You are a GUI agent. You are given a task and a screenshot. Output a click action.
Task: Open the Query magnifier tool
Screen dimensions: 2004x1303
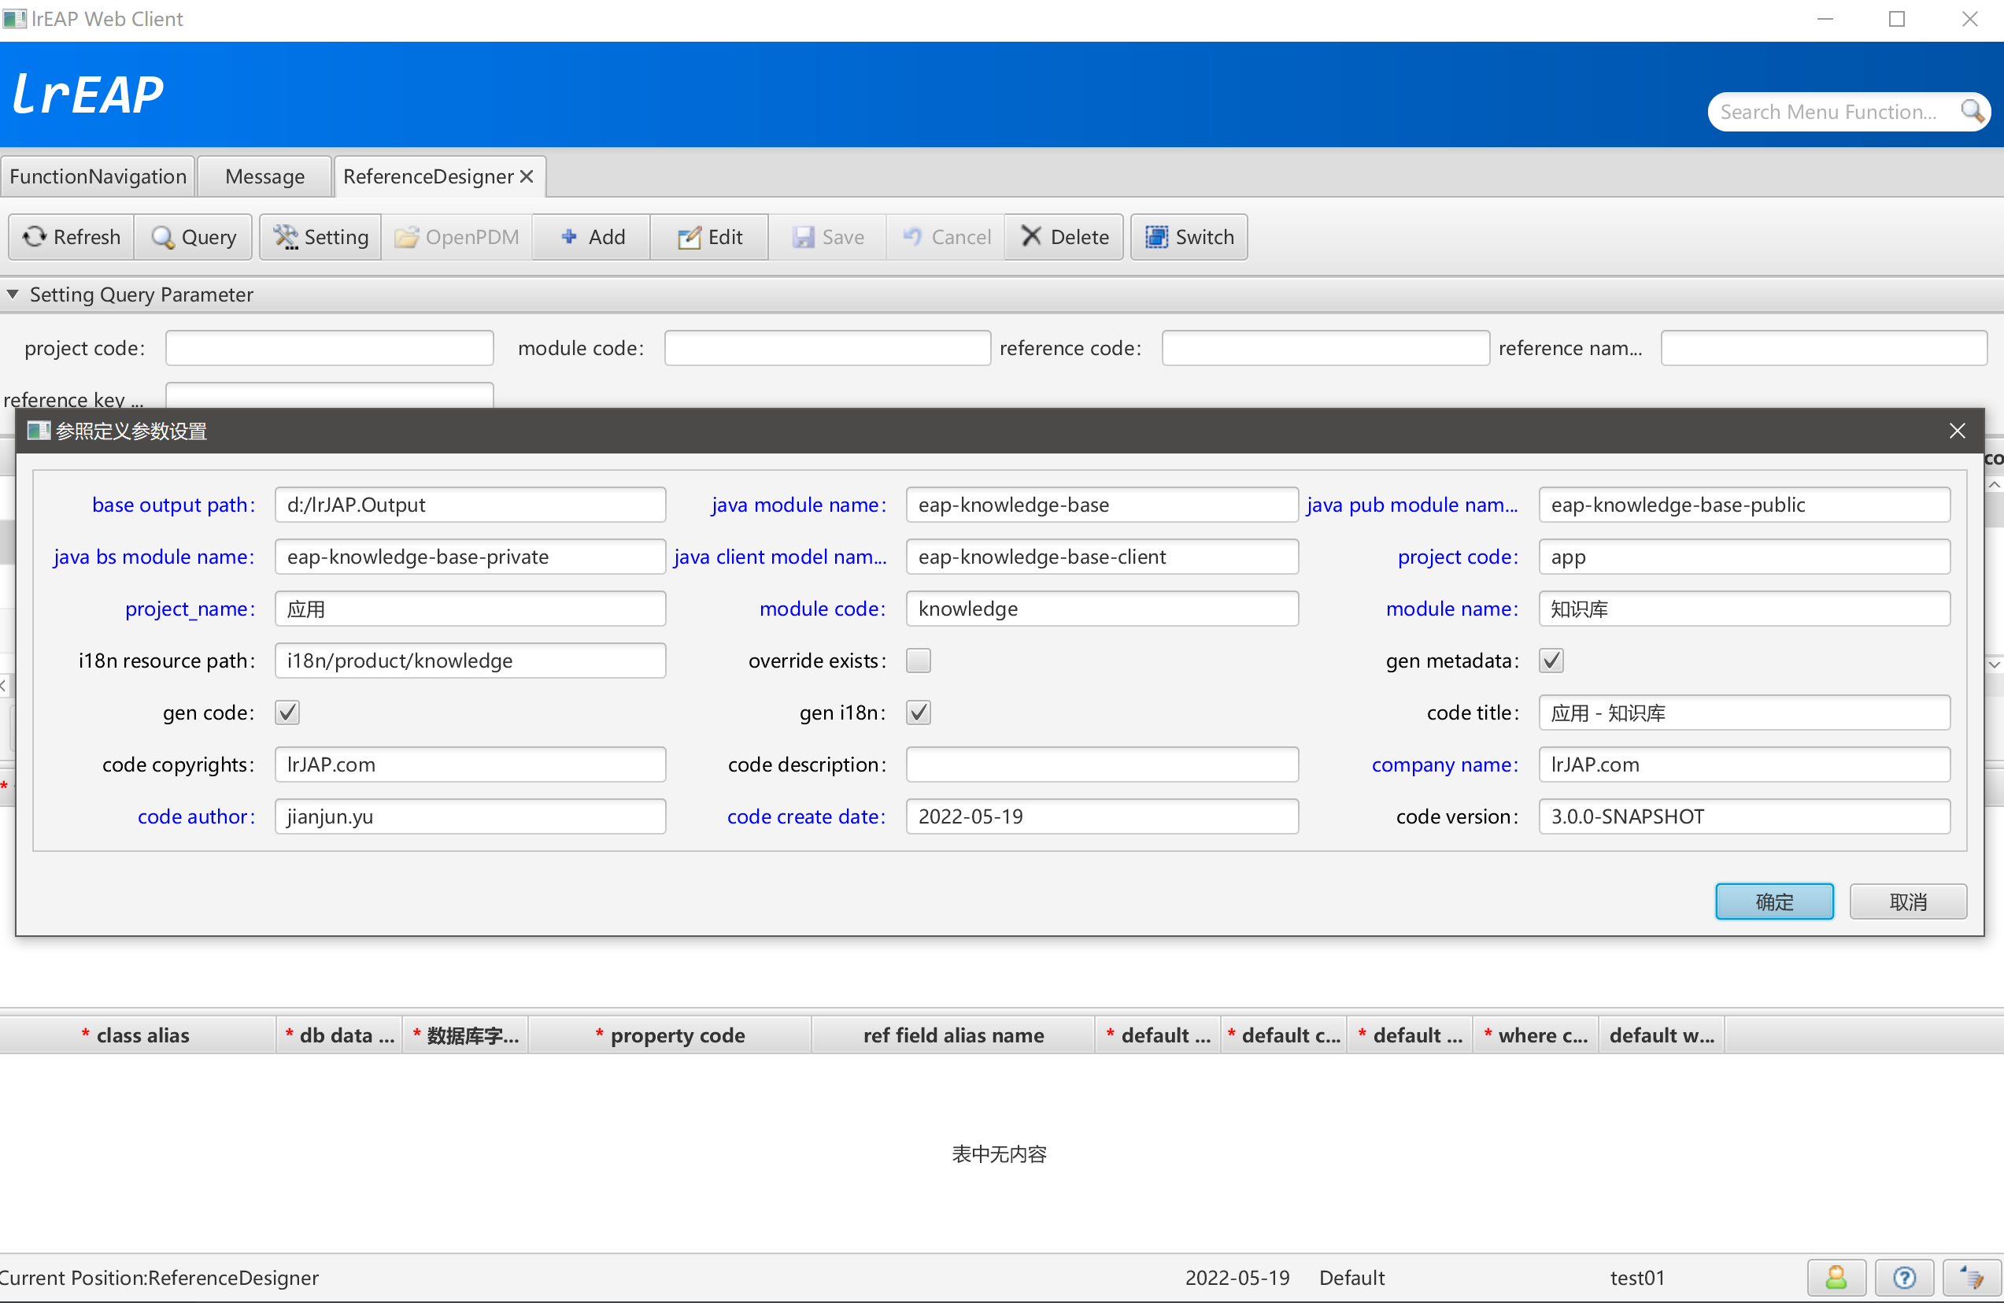pyautogui.click(x=194, y=238)
